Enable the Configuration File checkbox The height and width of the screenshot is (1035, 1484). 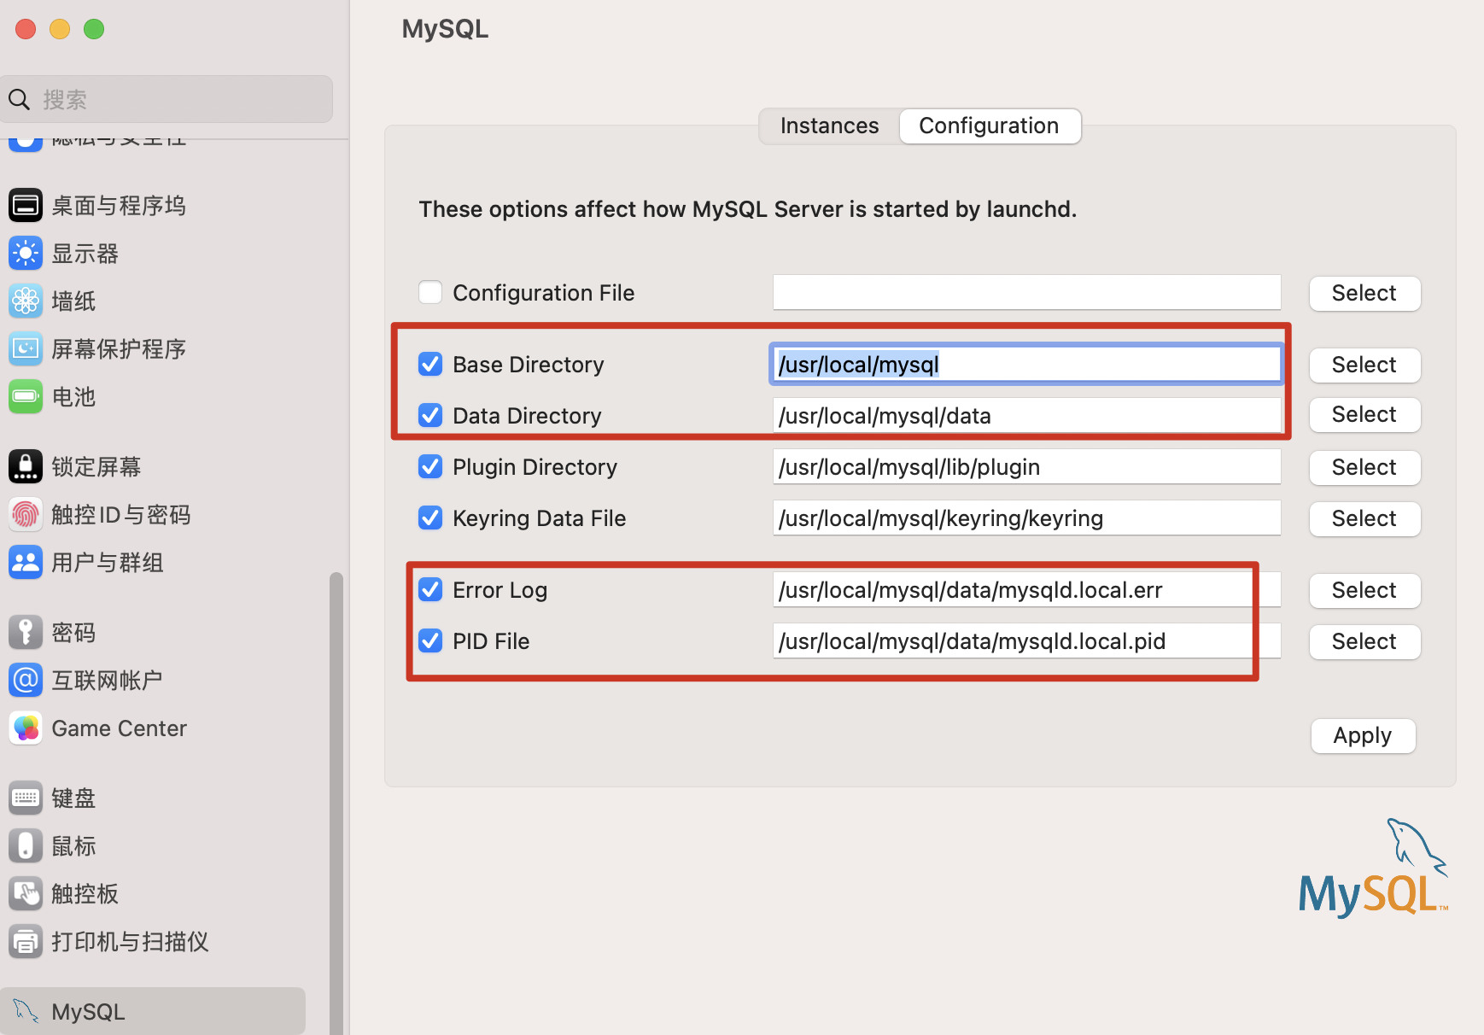point(430,292)
